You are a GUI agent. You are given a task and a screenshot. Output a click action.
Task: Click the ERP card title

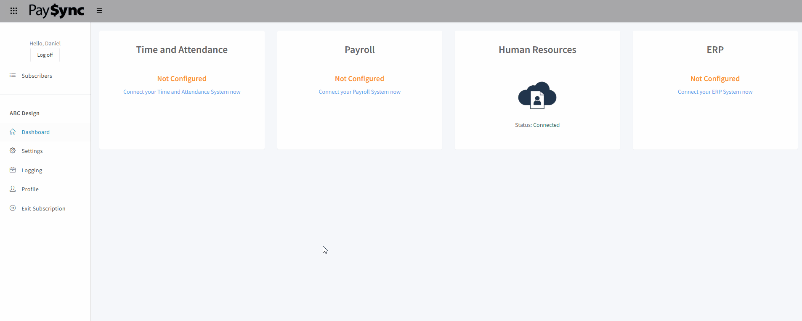click(x=715, y=50)
